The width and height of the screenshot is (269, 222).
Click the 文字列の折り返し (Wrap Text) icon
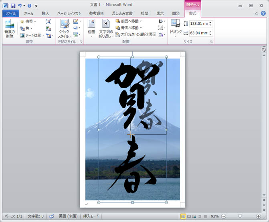(106, 25)
